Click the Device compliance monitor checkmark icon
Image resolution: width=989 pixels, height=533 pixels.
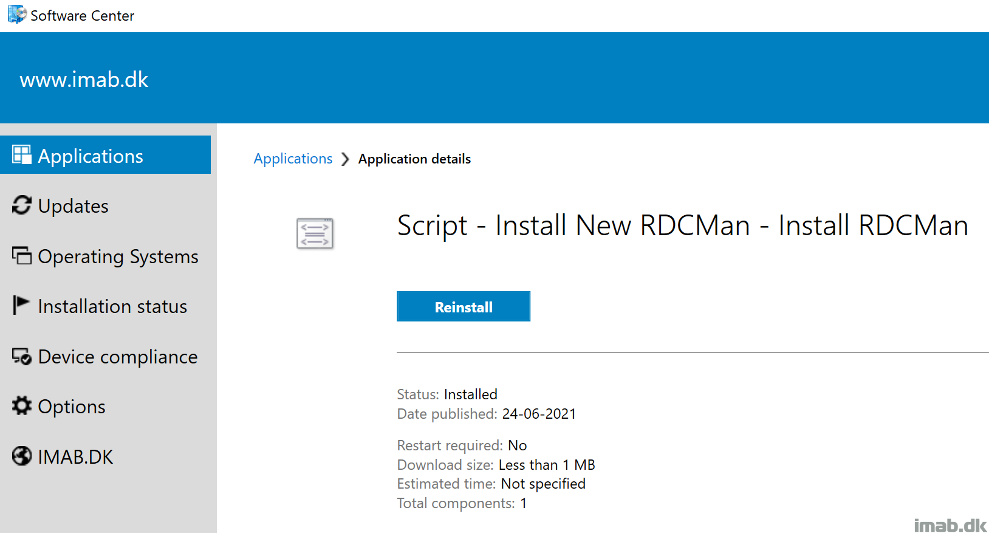click(22, 356)
